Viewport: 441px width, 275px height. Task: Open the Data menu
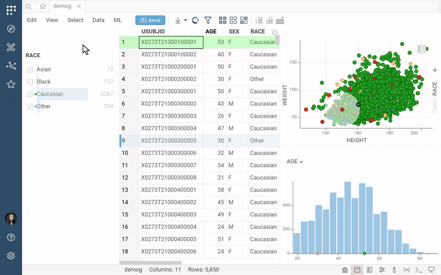[99, 20]
